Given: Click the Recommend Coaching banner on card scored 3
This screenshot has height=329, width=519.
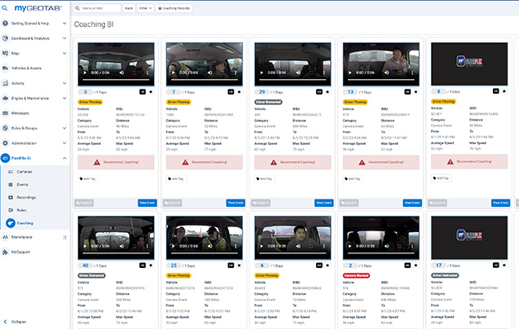Looking at the screenshot, I should pos(117,162).
